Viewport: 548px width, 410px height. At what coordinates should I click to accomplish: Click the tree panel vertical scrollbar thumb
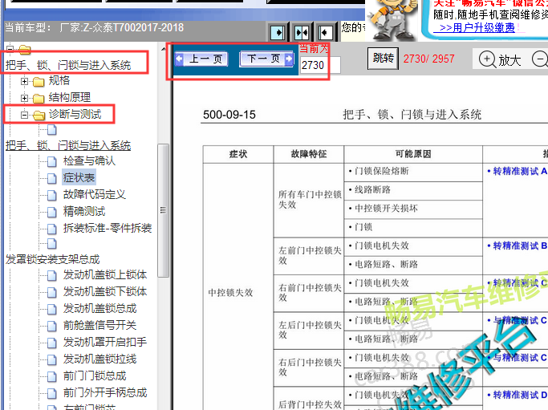(163, 210)
